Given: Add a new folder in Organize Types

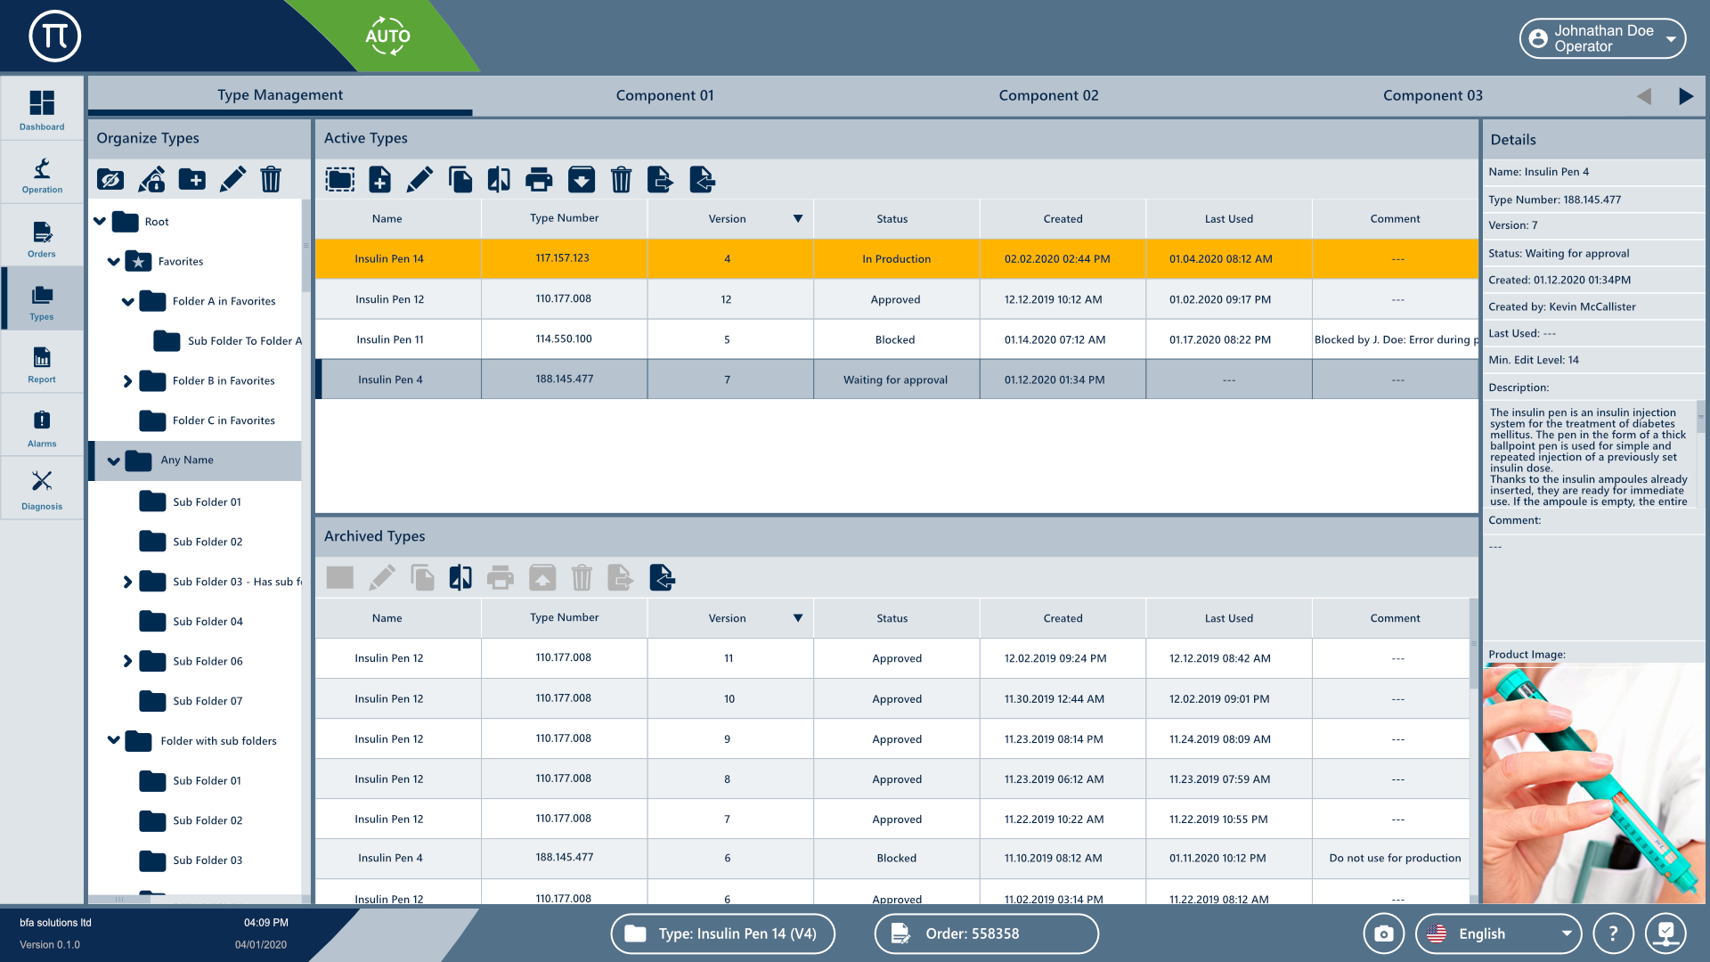Looking at the screenshot, I should coord(191,180).
